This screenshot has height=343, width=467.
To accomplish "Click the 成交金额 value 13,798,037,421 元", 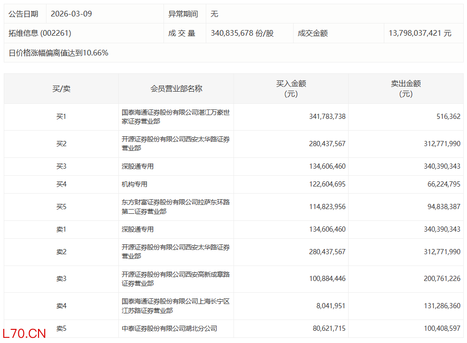I will pos(420,33).
